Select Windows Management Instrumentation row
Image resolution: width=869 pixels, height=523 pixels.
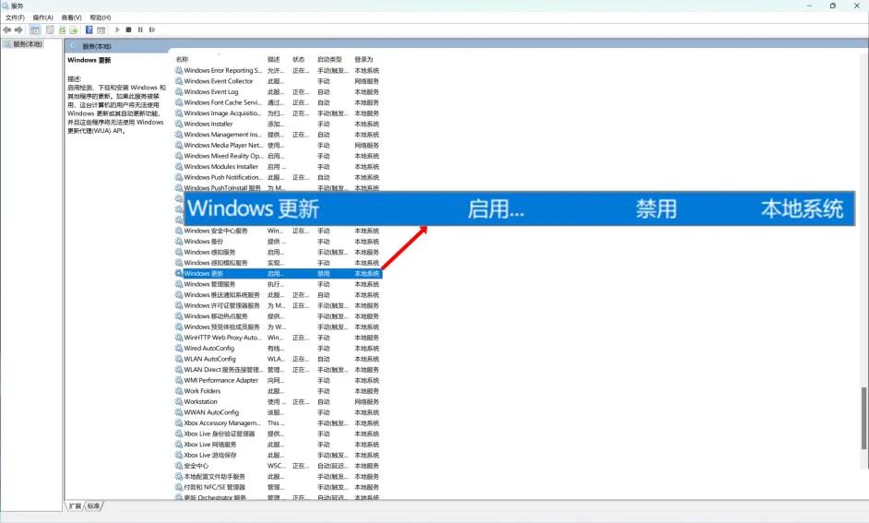278,135
